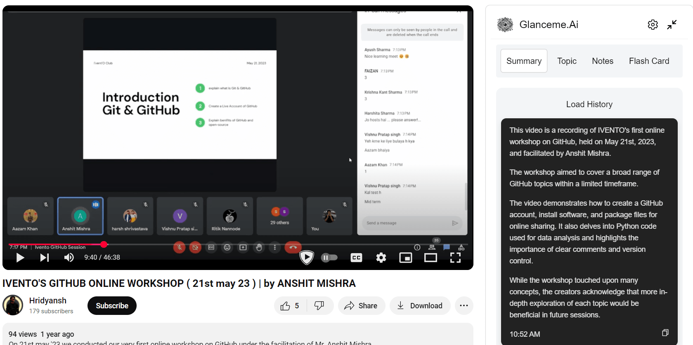The height and width of the screenshot is (345, 693).
Task: Click the Glanceme.Ai title text
Action: point(549,25)
